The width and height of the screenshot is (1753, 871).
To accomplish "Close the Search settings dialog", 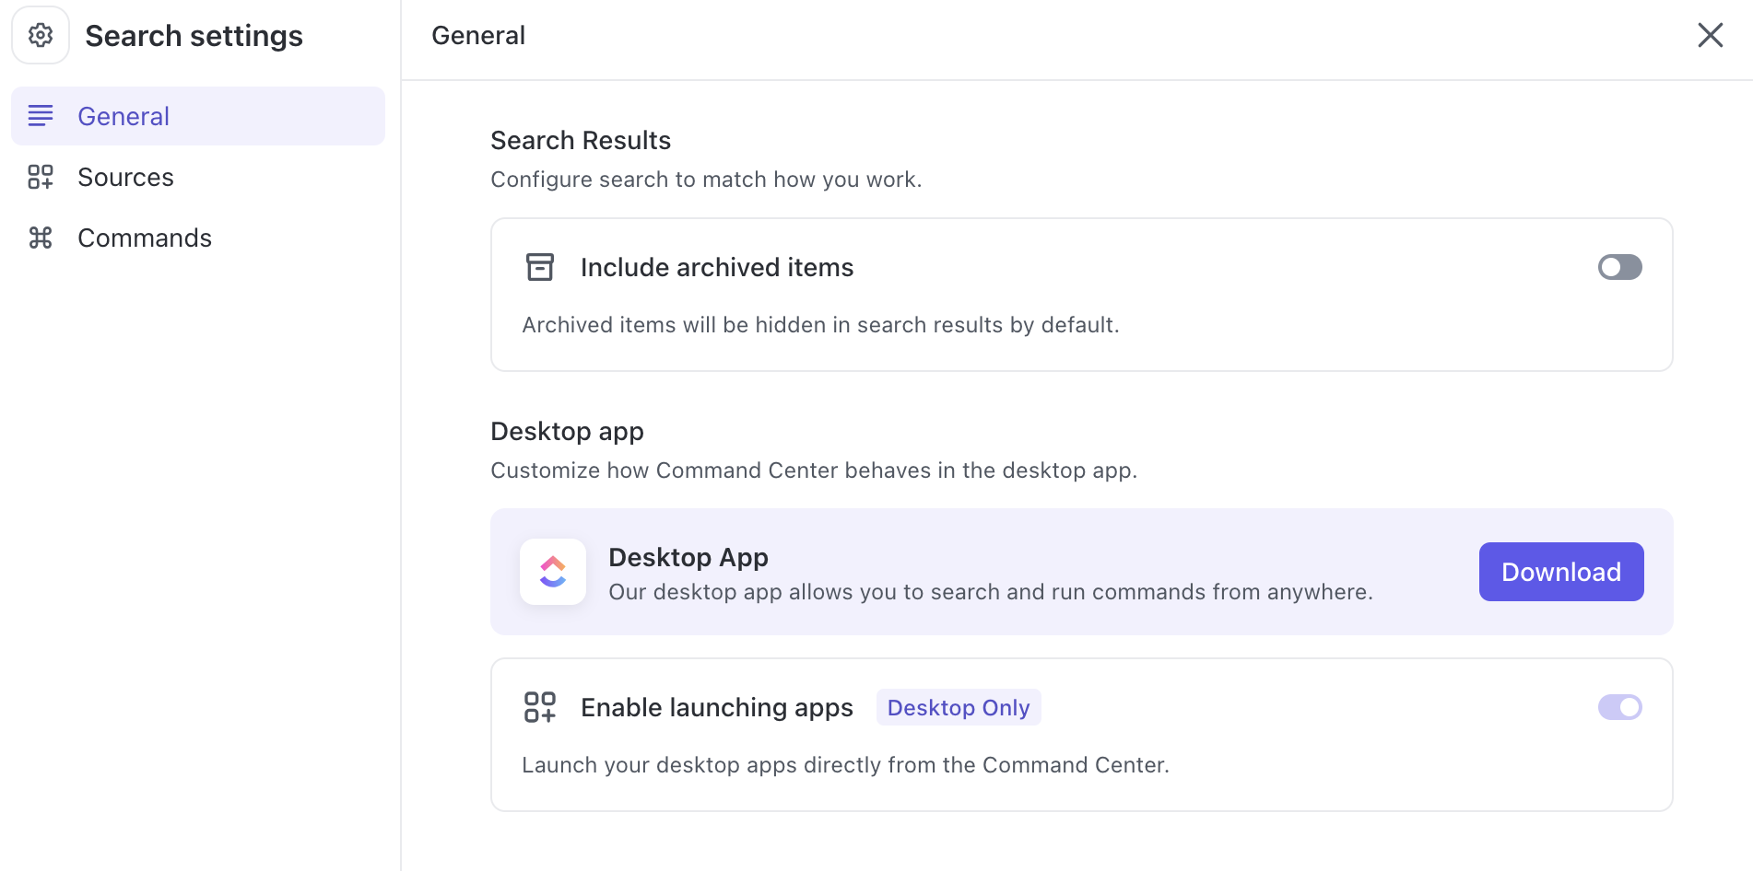I will pyautogui.click(x=1710, y=35).
